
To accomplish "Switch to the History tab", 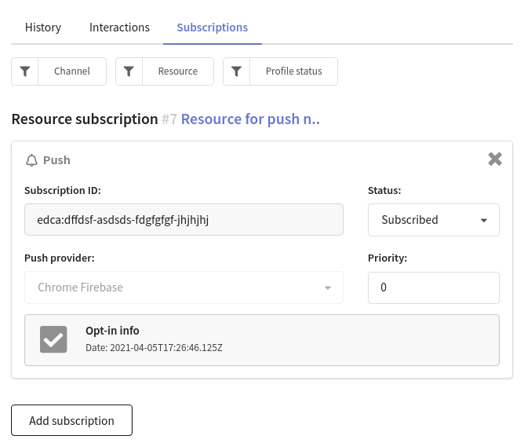I will (43, 27).
